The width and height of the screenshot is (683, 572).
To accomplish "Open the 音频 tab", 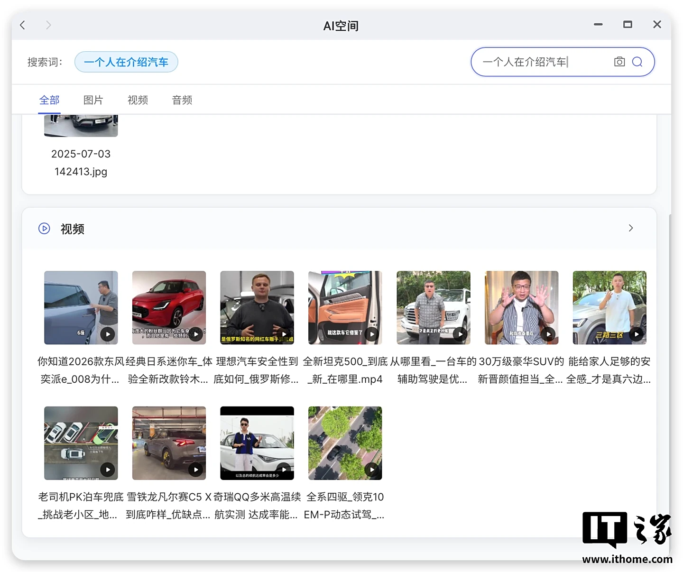I will pyautogui.click(x=182, y=100).
